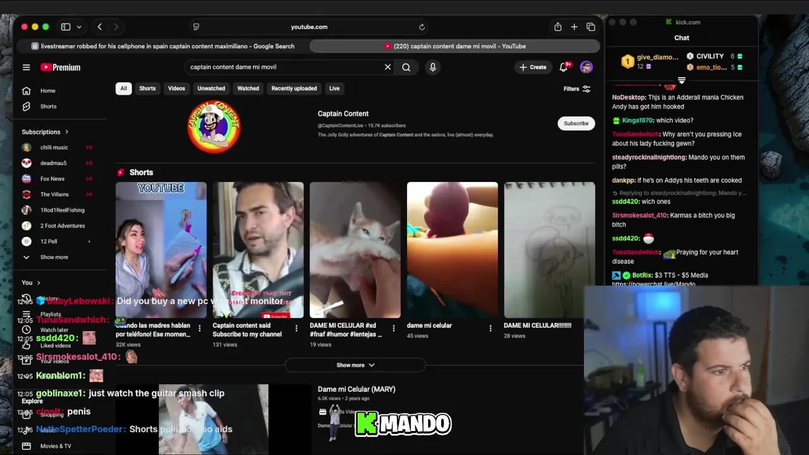Click the Create button
The height and width of the screenshot is (455, 809).
[x=533, y=67]
